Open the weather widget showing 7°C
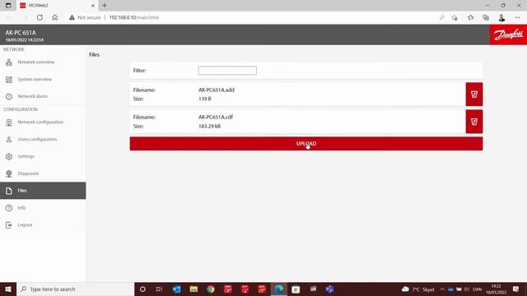Screen dimensions: 527x296 [x=418, y=289]
